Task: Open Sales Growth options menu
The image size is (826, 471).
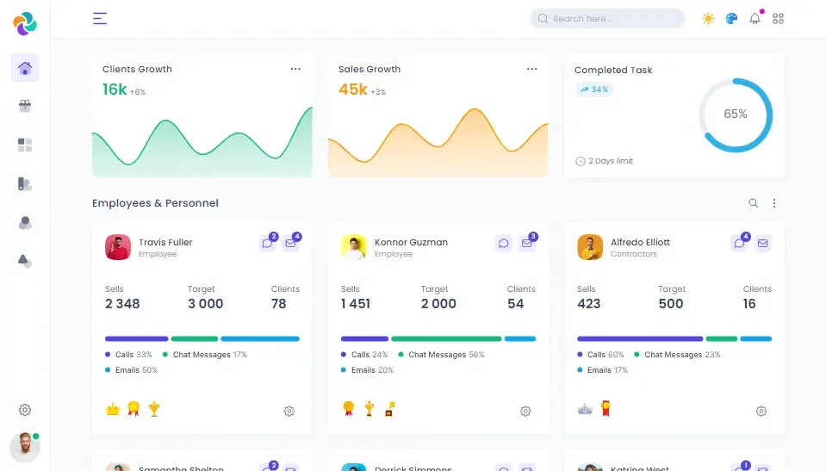Action: [532, 69]
